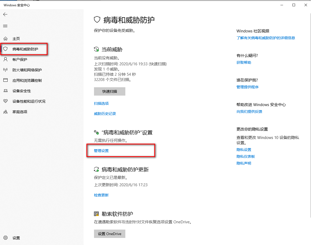
Task: 点击设置 OneDrive 按钮
Action: point(109,234)
